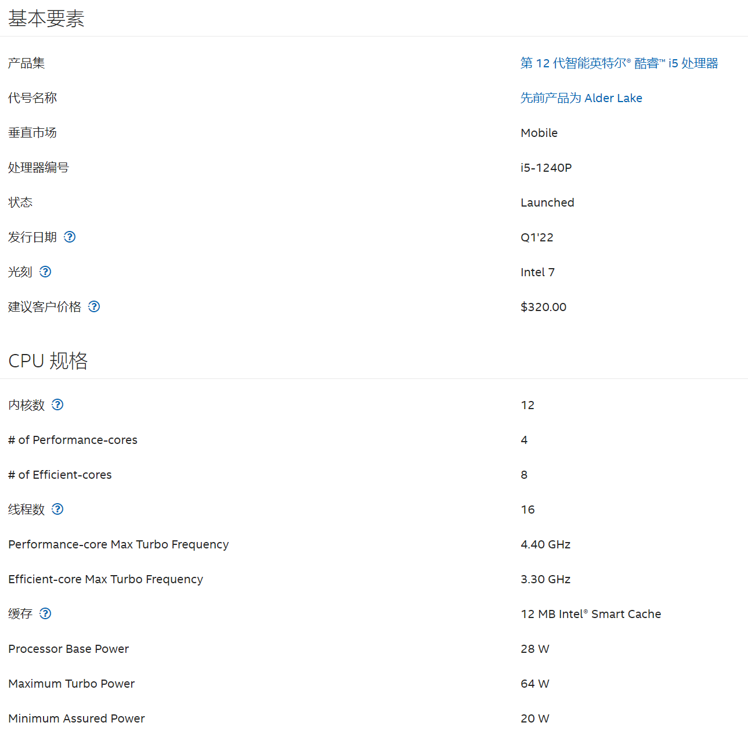
Task: Select the $320.00 price value
Action: point(543,307)
